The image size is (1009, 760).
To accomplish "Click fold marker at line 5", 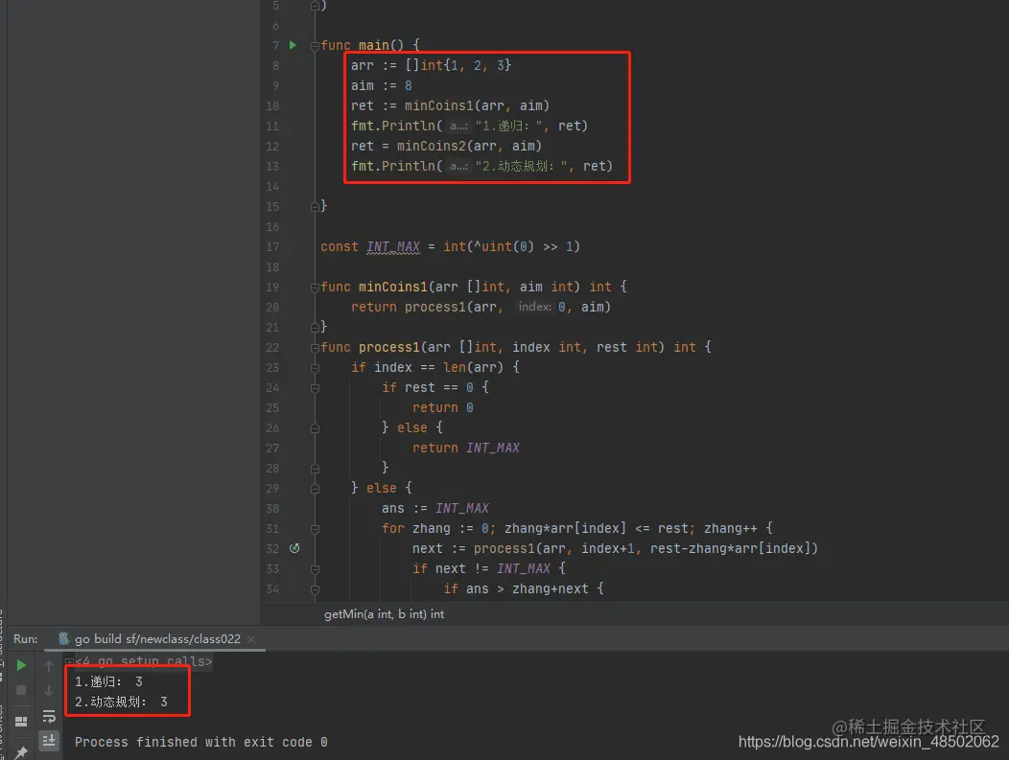I will [315, 6].
